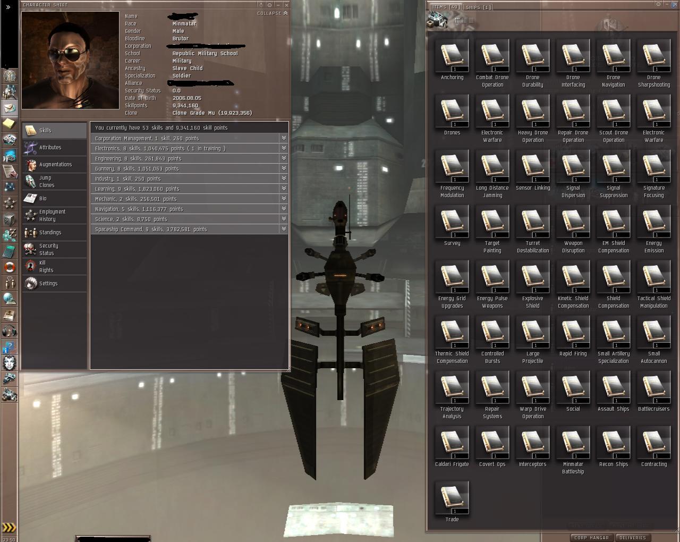Switch hangar to plain list view

(x=471, y=21)
